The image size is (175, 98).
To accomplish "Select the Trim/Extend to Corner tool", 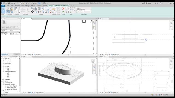I will (x=43, y=12).
